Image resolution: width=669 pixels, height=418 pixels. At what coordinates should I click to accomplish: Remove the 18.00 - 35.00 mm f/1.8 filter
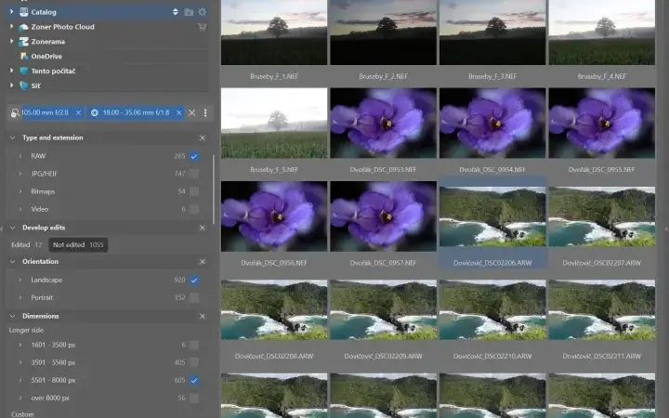pos(178,112)
